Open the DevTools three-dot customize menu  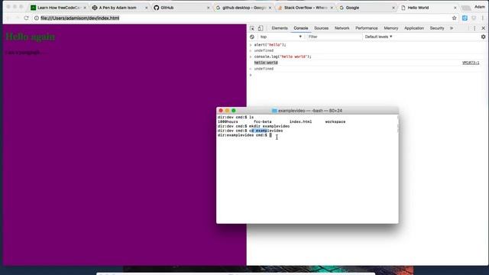click(x=474, y=28)
